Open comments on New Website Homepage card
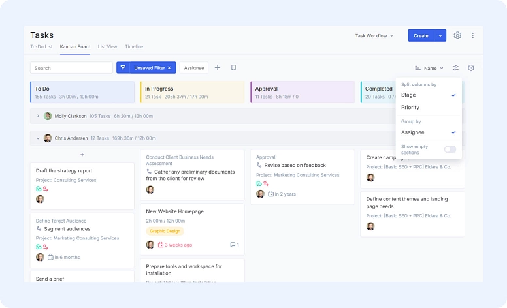This screenshot has height=308, width=507. tap(234, 245)
